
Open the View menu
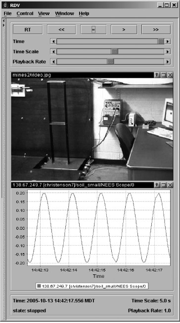pyautogui.click(x=44, y=13)
